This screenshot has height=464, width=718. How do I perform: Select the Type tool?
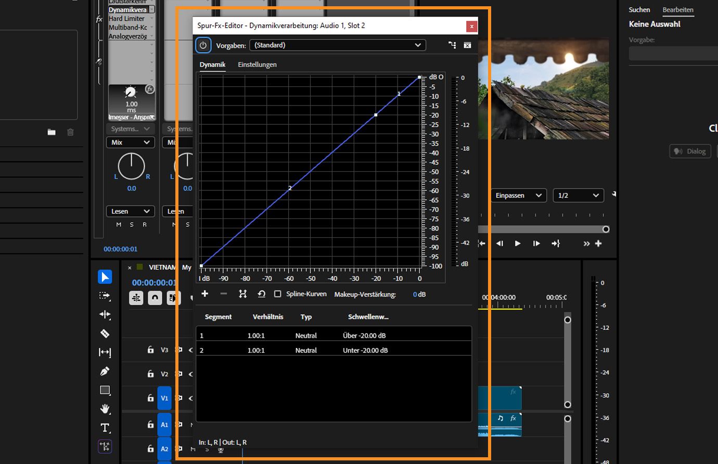[x=105, y=428]
